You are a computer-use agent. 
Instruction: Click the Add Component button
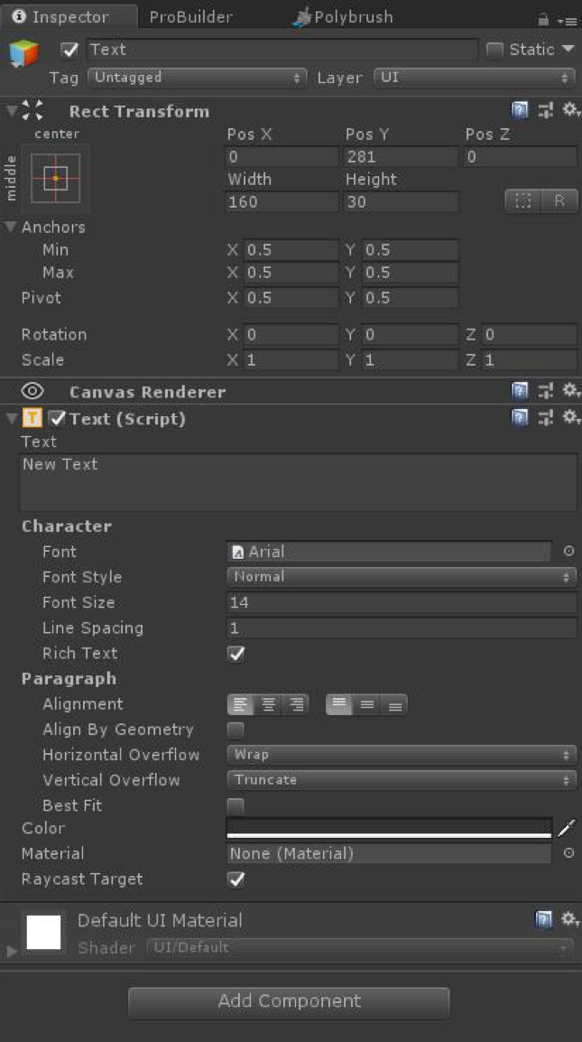coord(289,1001)
